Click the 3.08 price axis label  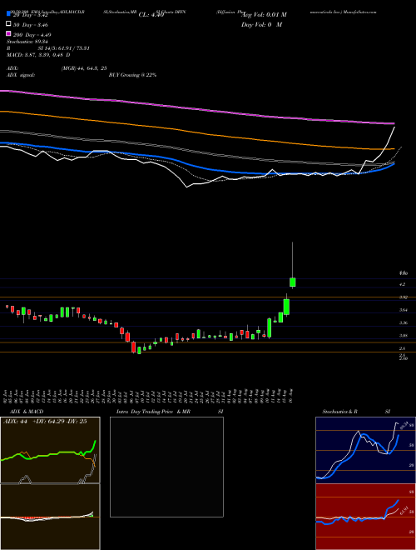[403, 336]
